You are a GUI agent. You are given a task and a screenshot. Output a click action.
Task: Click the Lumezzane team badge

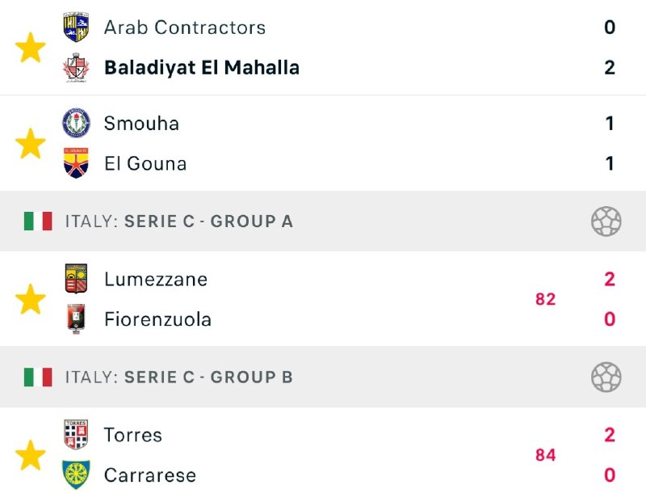(76, 279)
